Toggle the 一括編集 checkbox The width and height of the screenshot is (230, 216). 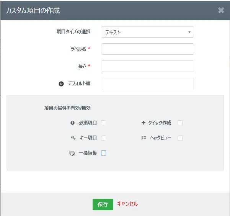coord(103,153)
